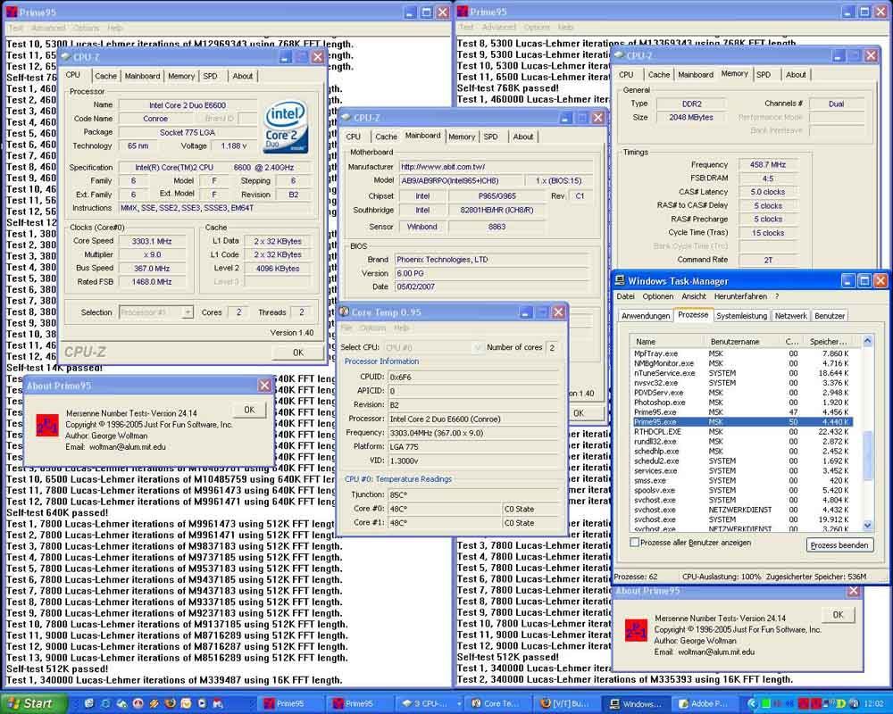The height and width of the screenshot is (714, 893).
Task: Click the title icon of the CPU-Z Mainboard window
Action: point(346,118)
